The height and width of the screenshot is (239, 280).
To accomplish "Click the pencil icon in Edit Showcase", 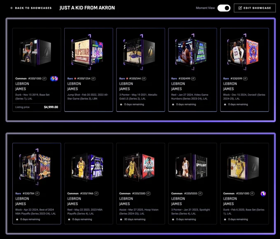I will (240, 8).
